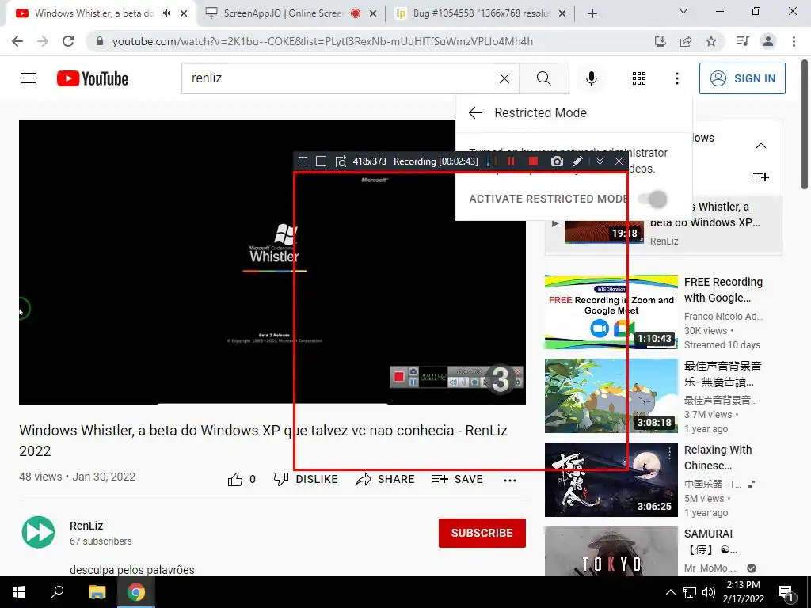Save playlist with add-to-queue icon
811x608 pixels.
(x=761, y=177)
